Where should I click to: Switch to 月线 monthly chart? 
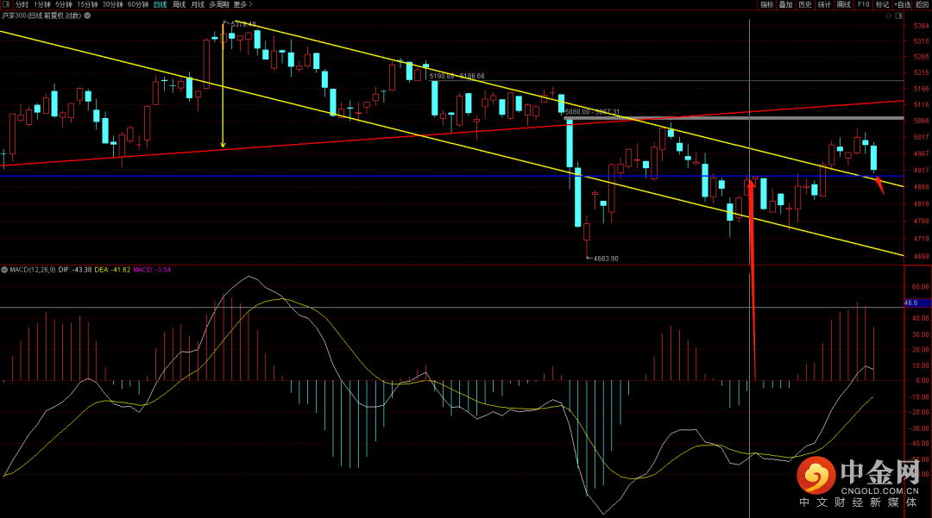click(x=198, y=4)
